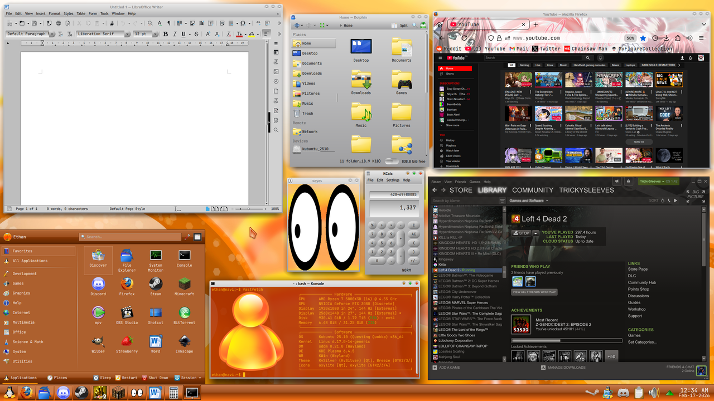The height and width of the screenshot is (401, 714).
Task: Open Community Hub link in Steam
Action: point(642,282)
